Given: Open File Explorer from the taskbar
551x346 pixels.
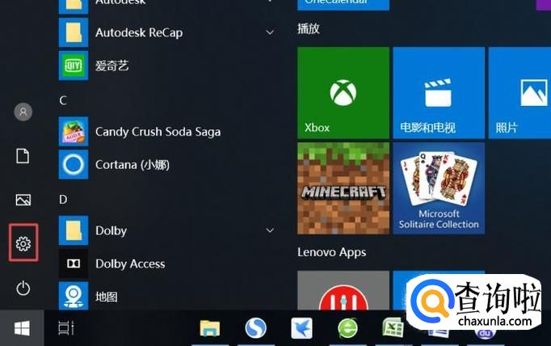Looking at the screenshot, I should (x=210, y=328).
